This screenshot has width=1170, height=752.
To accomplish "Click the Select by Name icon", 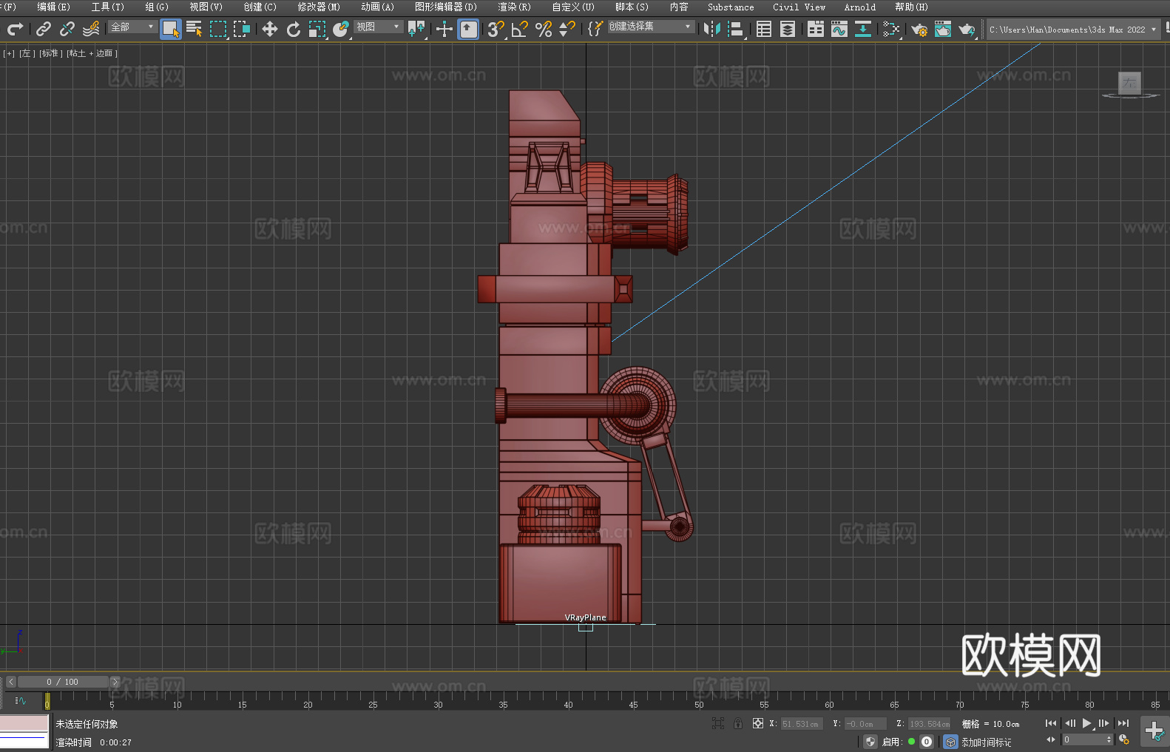I will click(x=195, y=30).
